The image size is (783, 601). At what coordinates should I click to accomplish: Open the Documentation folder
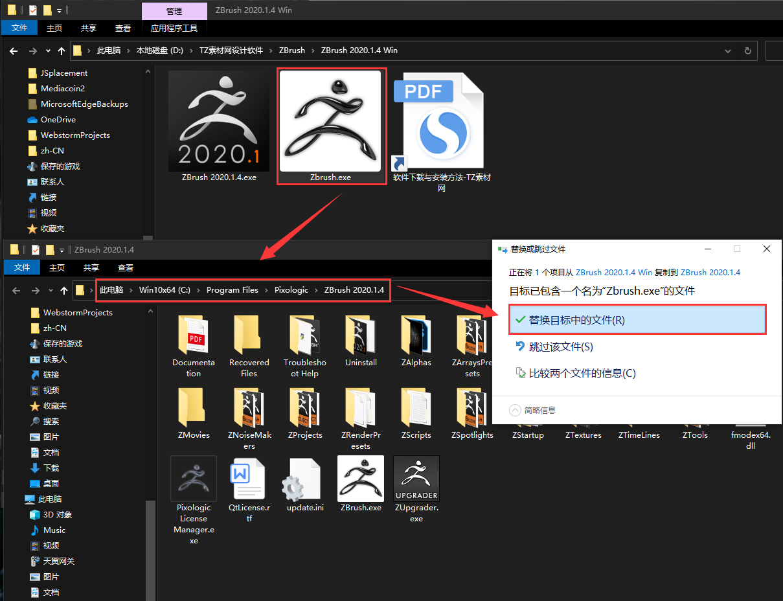pyautogui.click(x=194, y=334)
